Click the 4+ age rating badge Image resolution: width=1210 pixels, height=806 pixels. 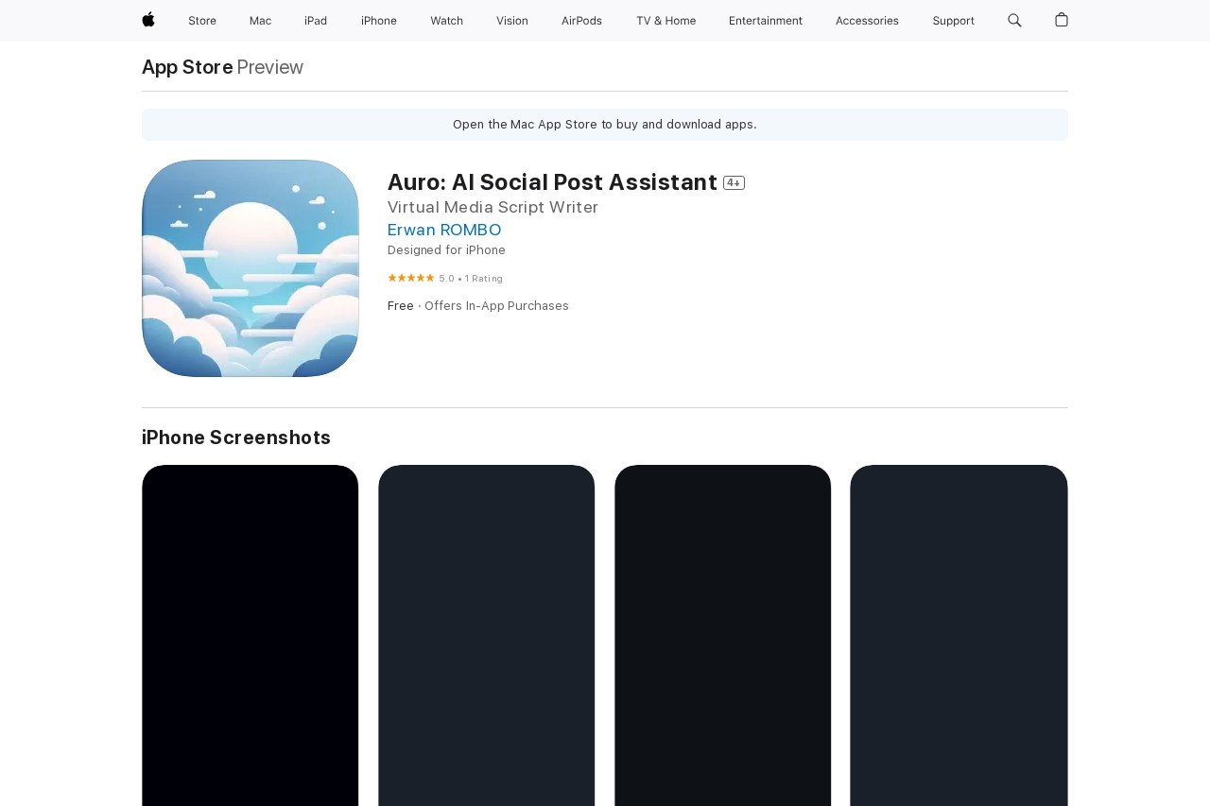tap(735, 182)
